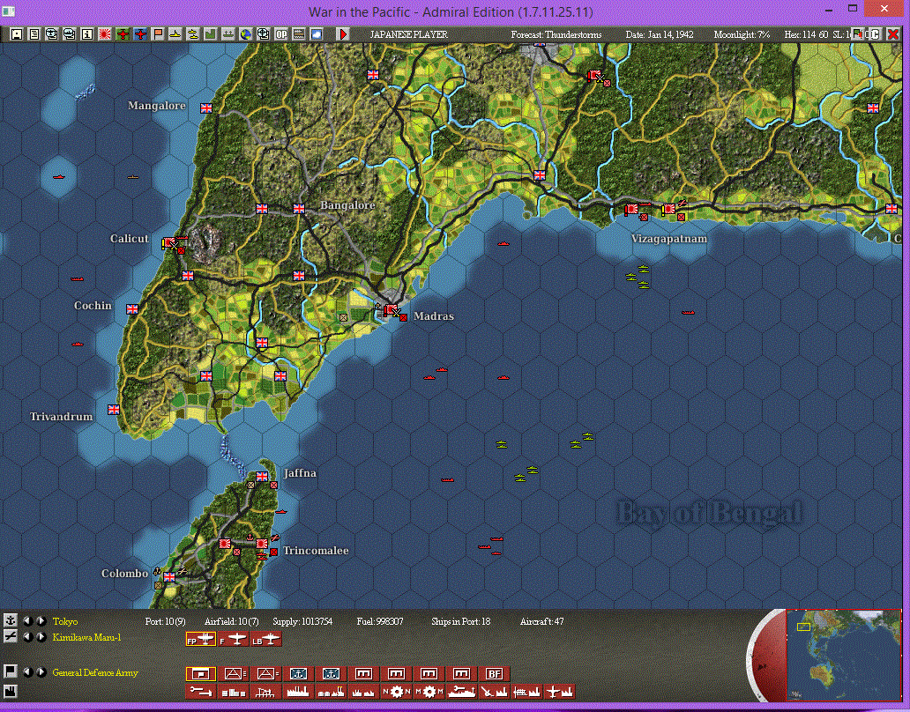Click the 'Fuel: 998307' value
Image resolution: width=910 pixels, height=712 pixels.
pos(379,621)
